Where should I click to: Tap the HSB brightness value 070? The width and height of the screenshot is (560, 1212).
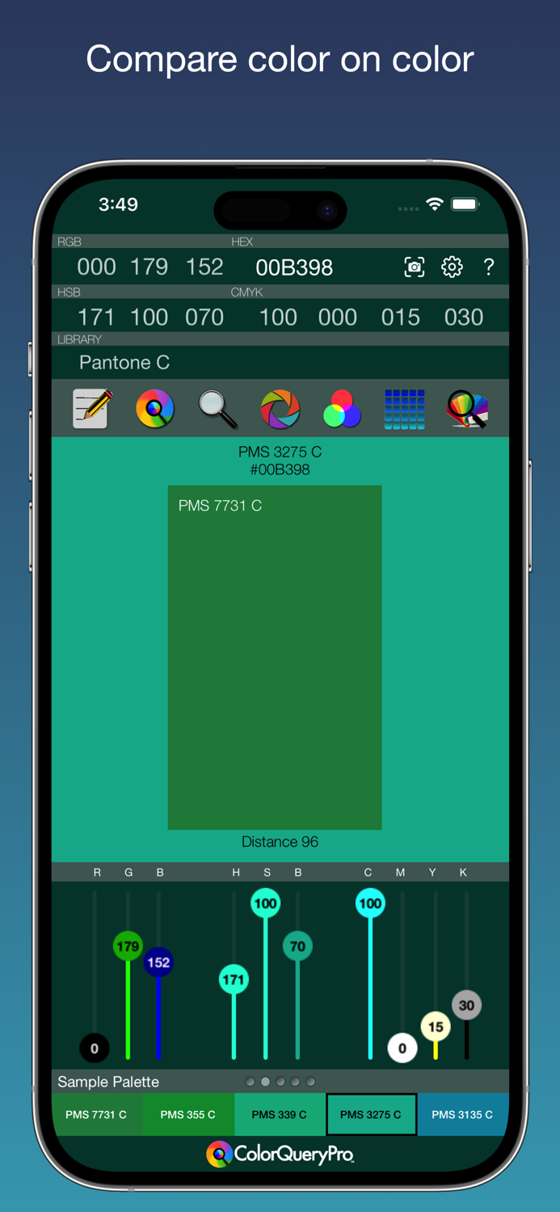[x=204, y=317]
